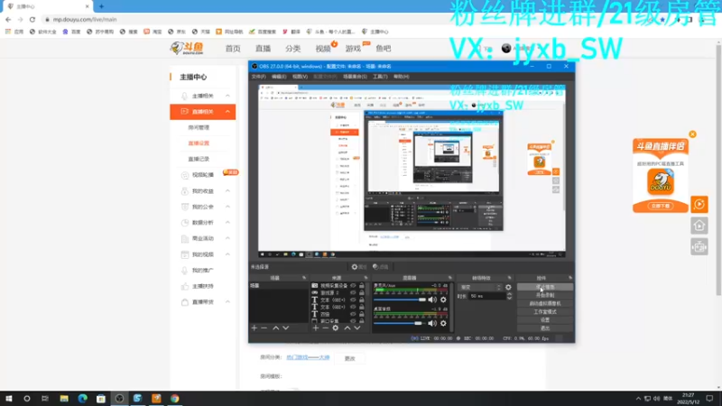This screenshot has width=722, height=406.
Task: Toggle lock on 视频采集设备 source
Action: pyautogui.click(x=362, y=286)
